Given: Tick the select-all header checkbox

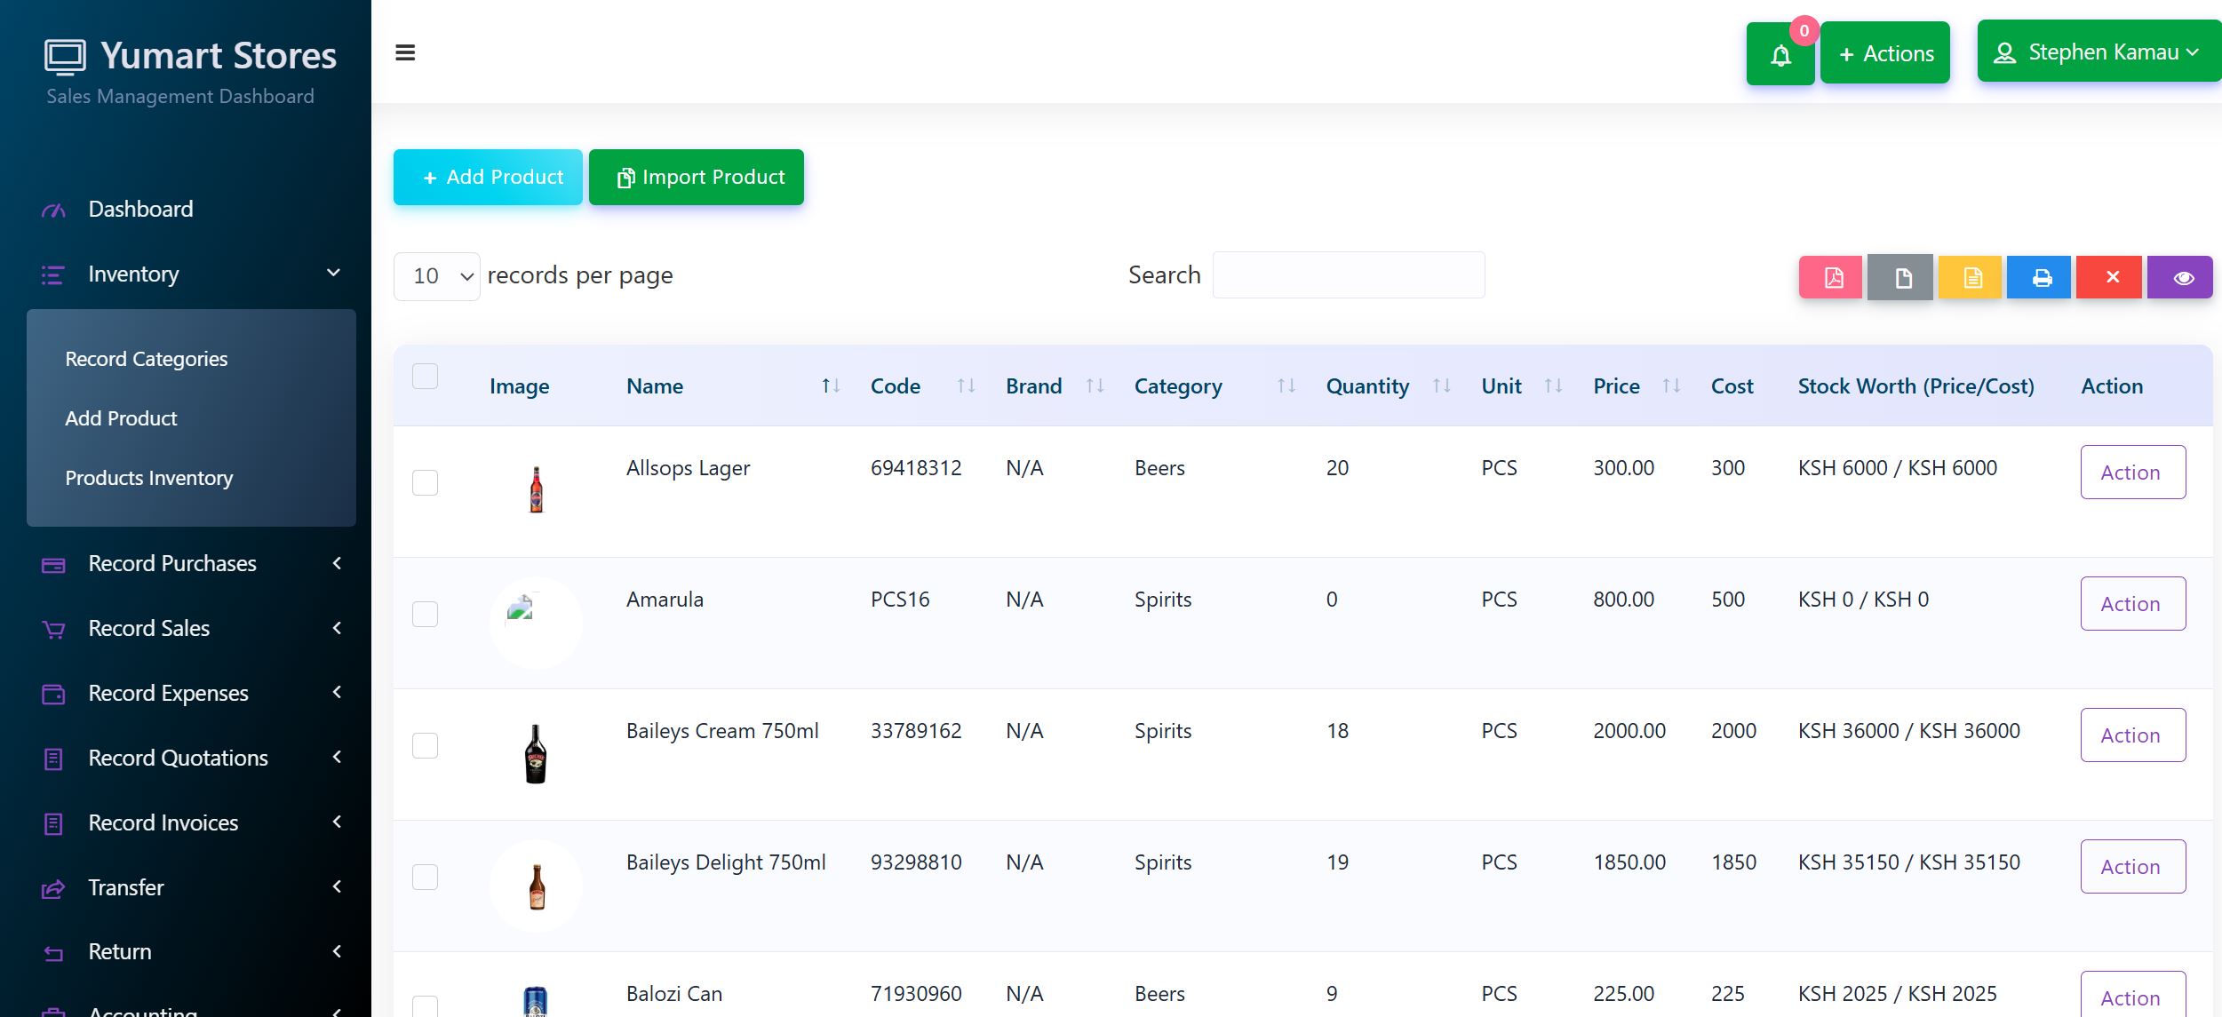Looking at the screenshot, I should coord(426,377).
